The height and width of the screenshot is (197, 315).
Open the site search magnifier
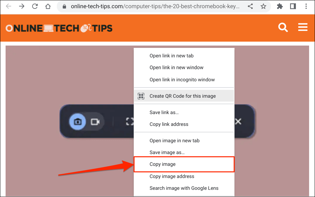pyautogui.click(x=283, y=28)
